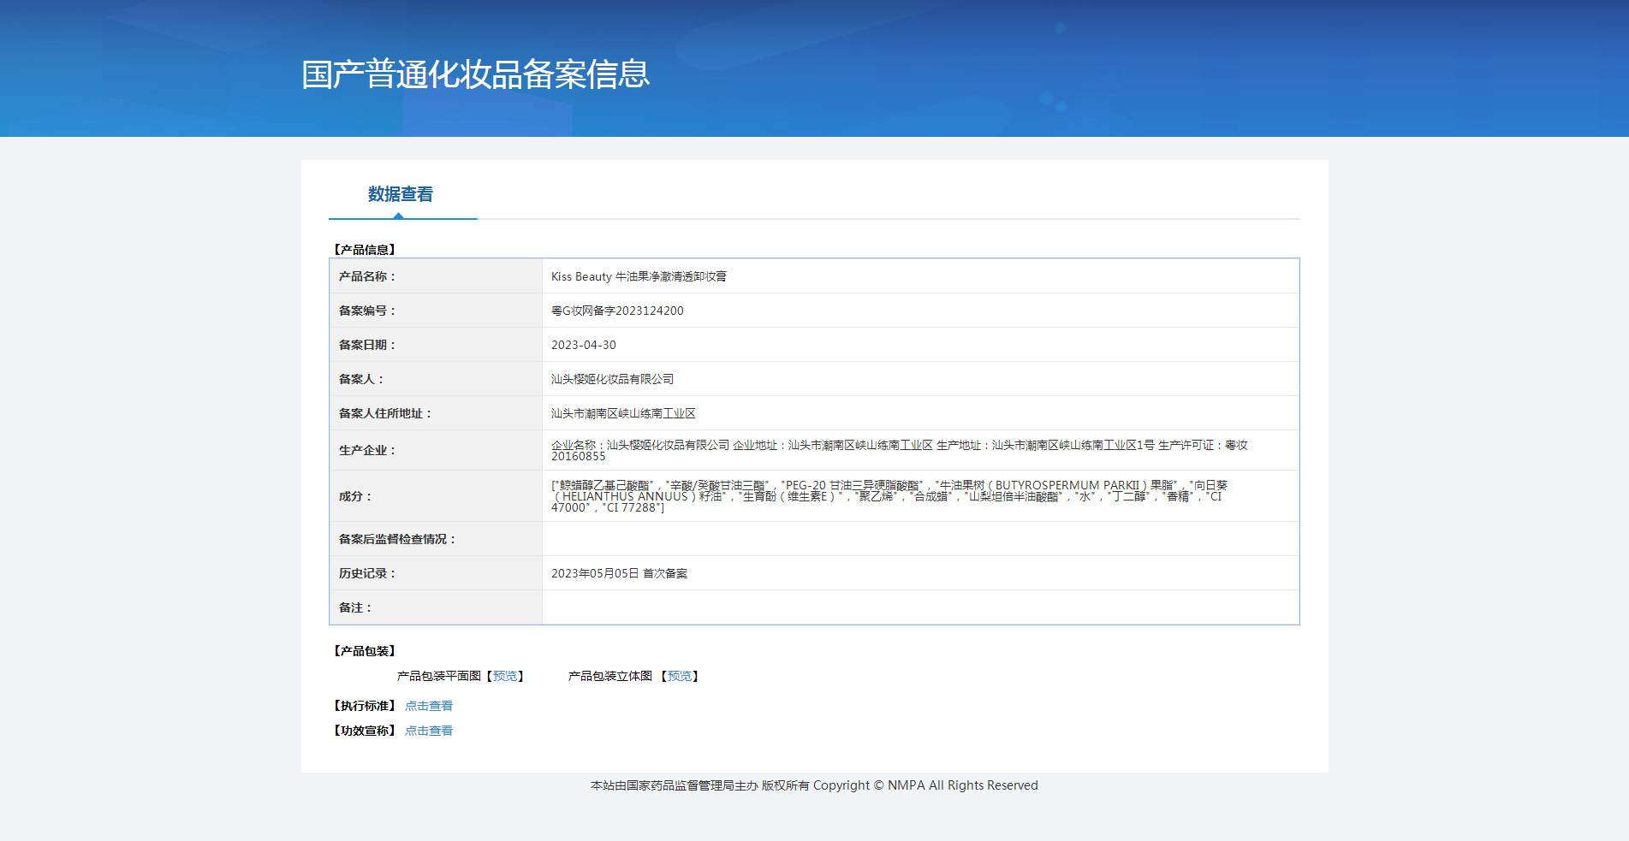Click the 备案编号 value 粤G妆网备字2023124200
This screenshot has height=841, width=1629.
coord(617,311)
